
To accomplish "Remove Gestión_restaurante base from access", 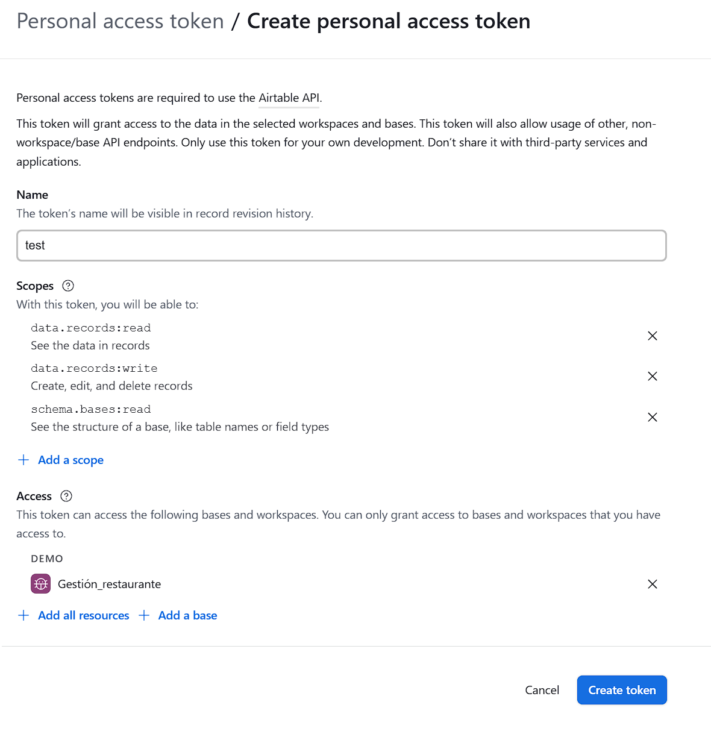I will [652, 584].
